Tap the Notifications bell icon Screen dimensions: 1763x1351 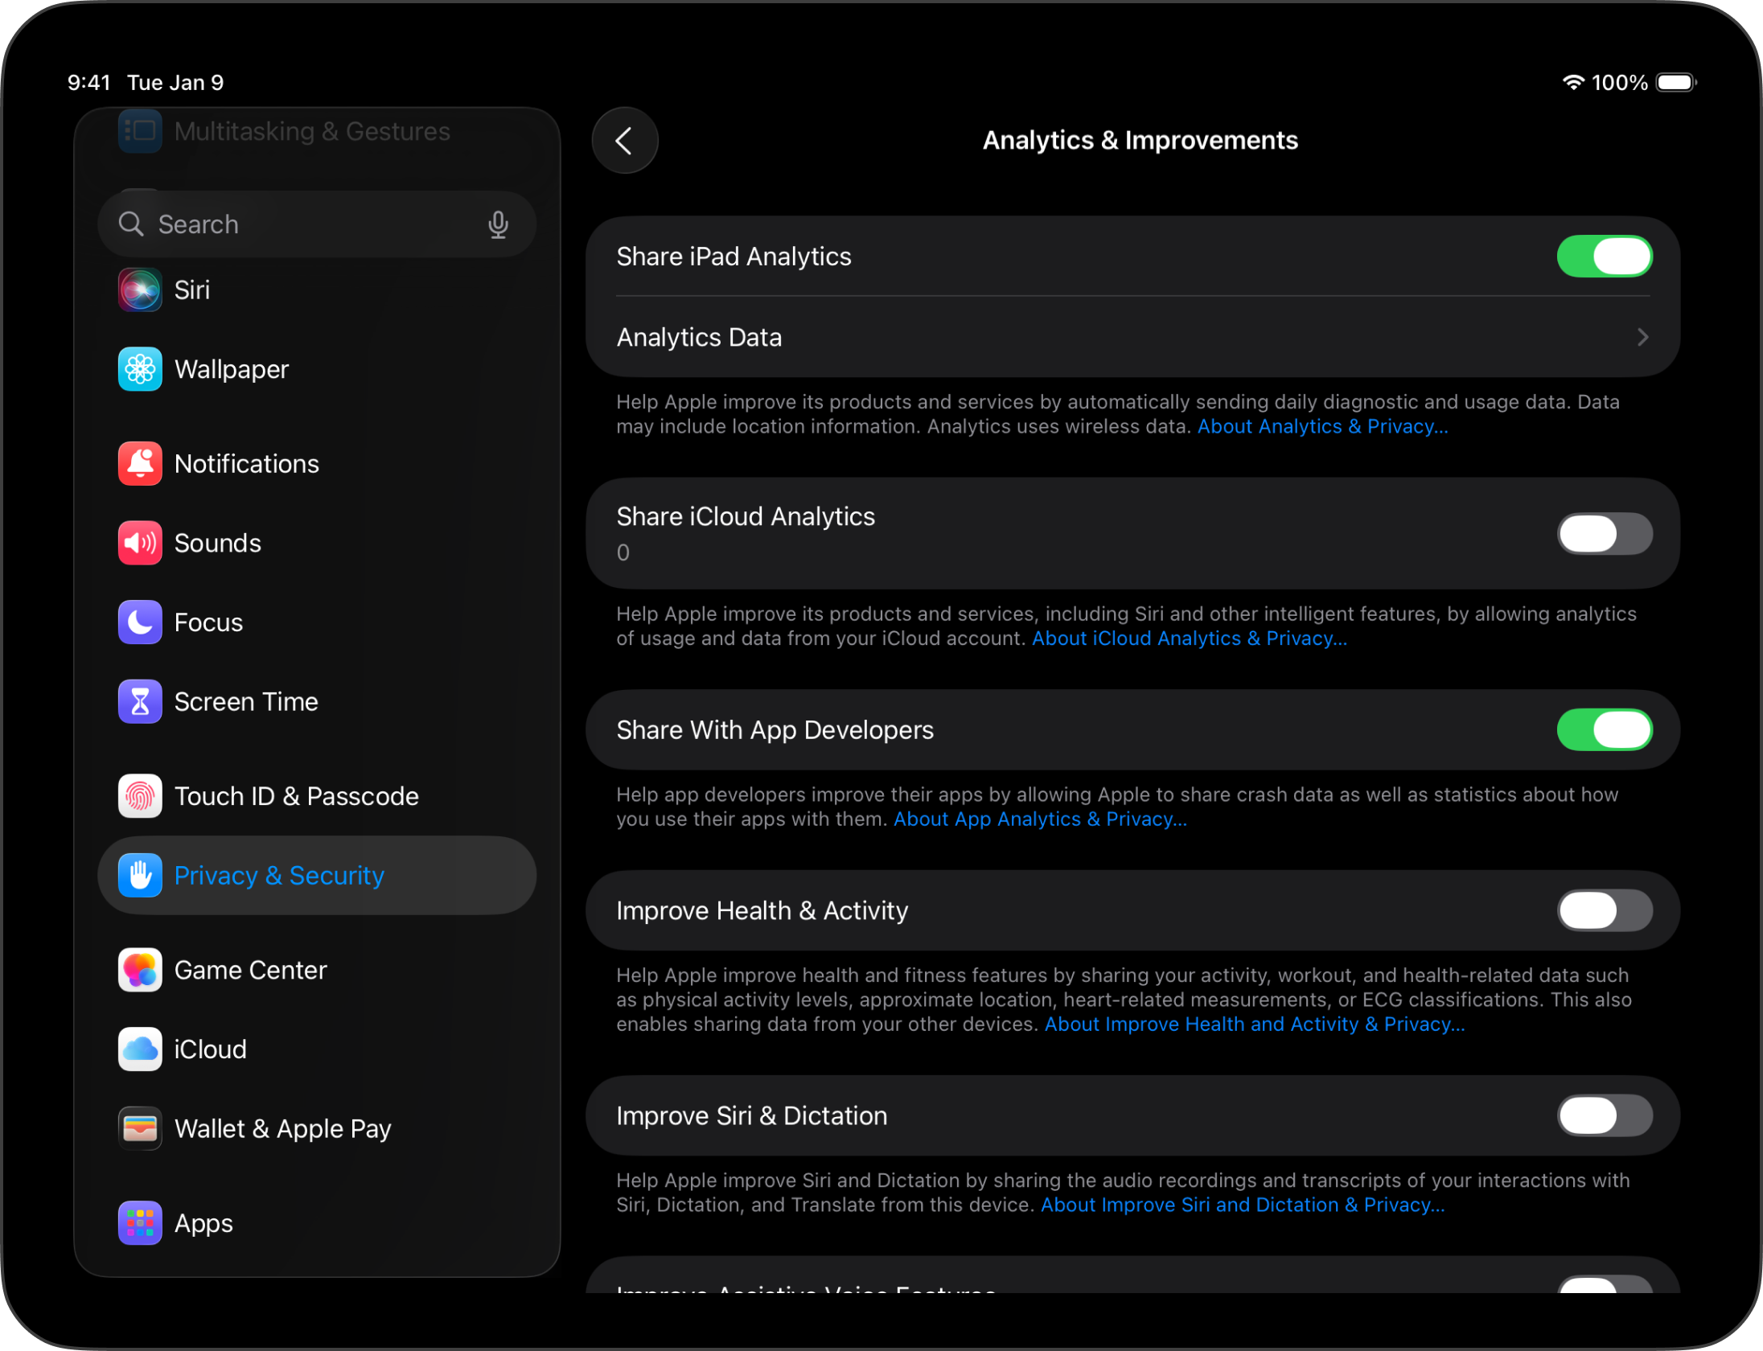point(140,464)
